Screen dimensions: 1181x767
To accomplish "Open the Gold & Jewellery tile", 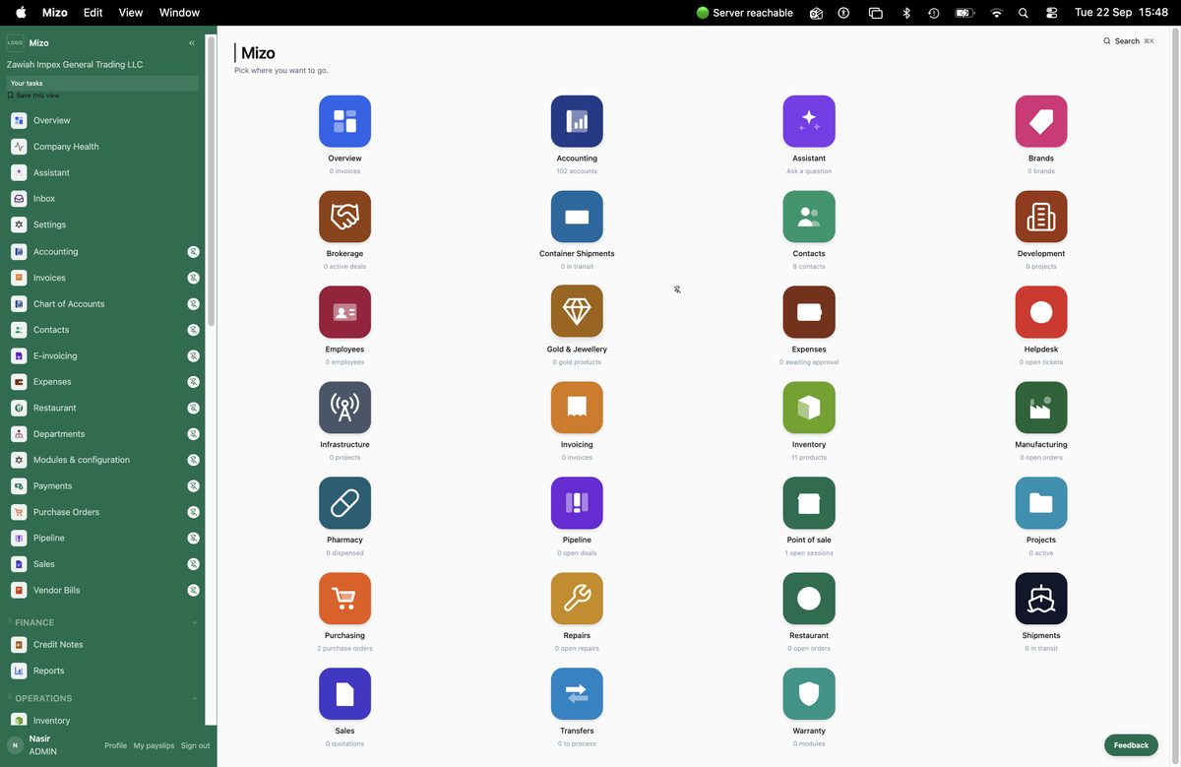I will point(577,312).
